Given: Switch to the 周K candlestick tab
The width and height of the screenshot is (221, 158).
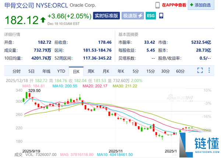Looking at the screenshot, I should [x=91, y=71].
